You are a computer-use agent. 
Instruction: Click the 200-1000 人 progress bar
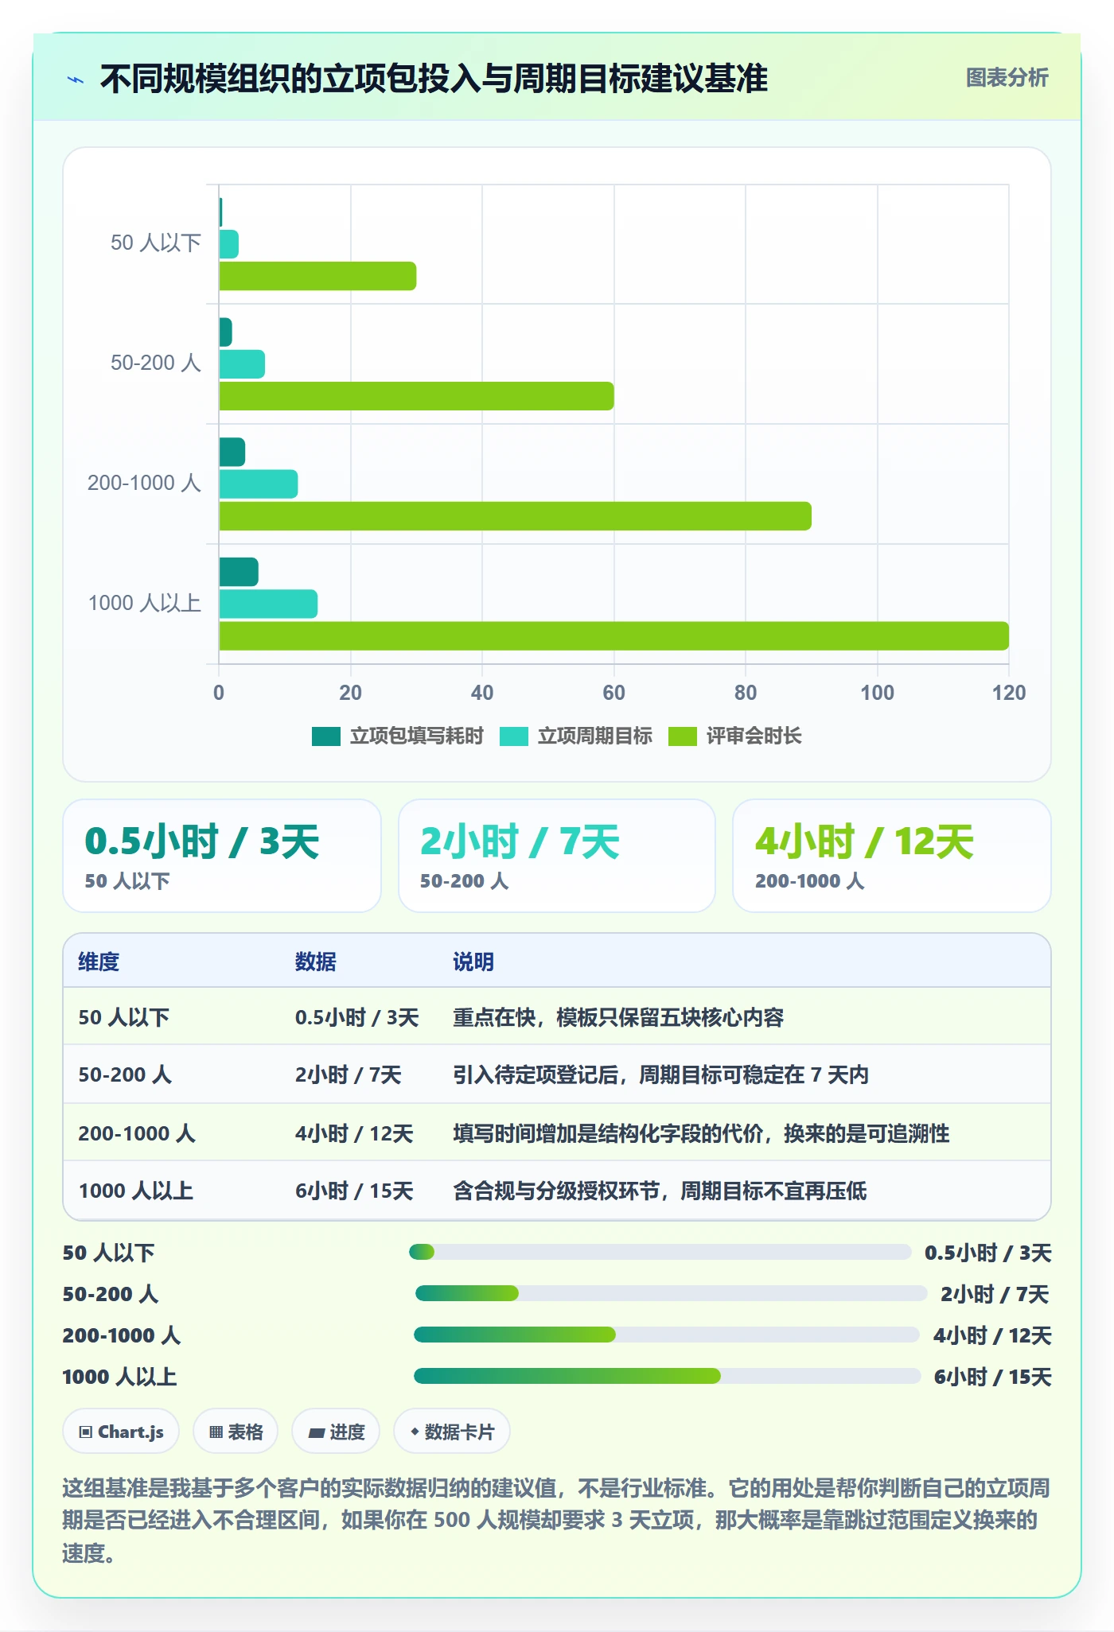667,1335
